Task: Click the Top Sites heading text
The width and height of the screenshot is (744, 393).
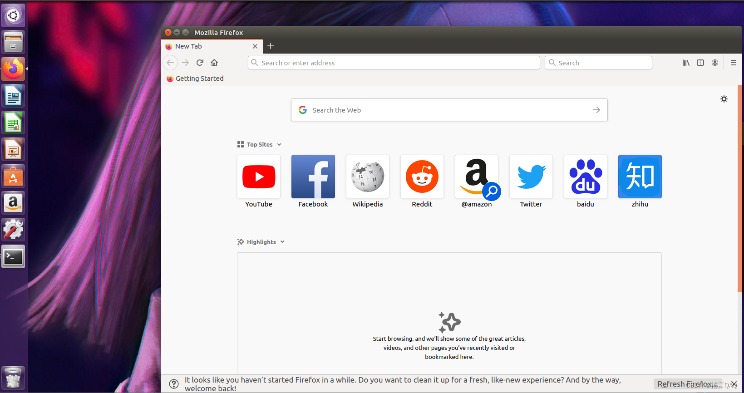Action: click(x=260, y=145)
